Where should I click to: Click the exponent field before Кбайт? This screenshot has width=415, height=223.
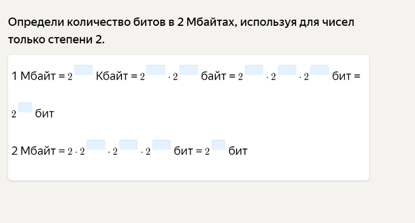point(84,70)
